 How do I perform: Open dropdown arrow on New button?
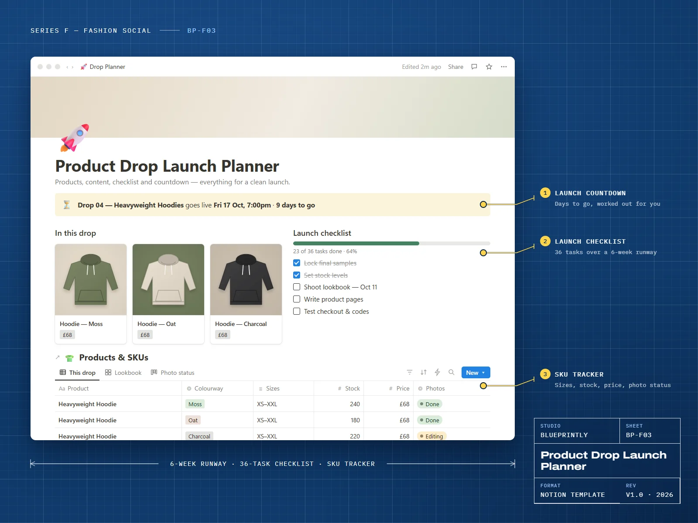[x=483, y=373]
